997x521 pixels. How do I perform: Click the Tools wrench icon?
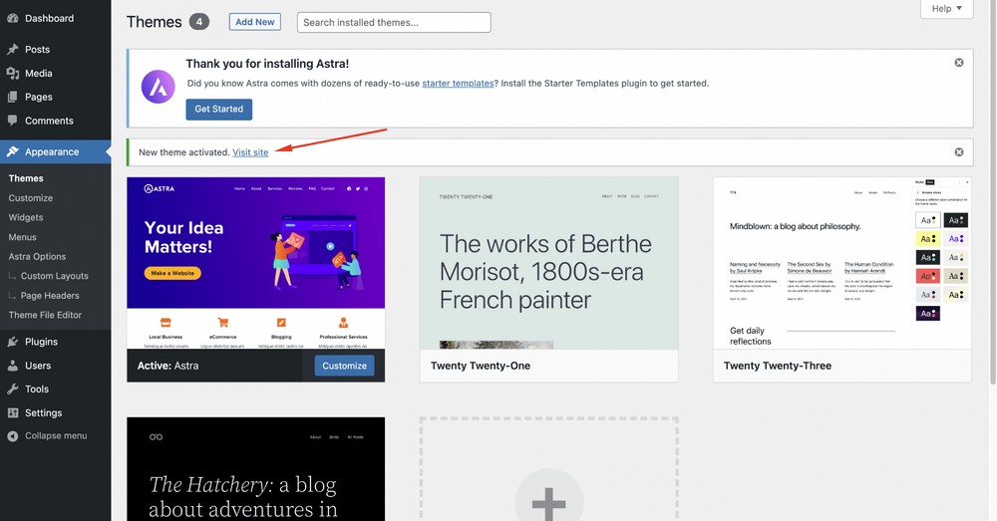[13, 390]
